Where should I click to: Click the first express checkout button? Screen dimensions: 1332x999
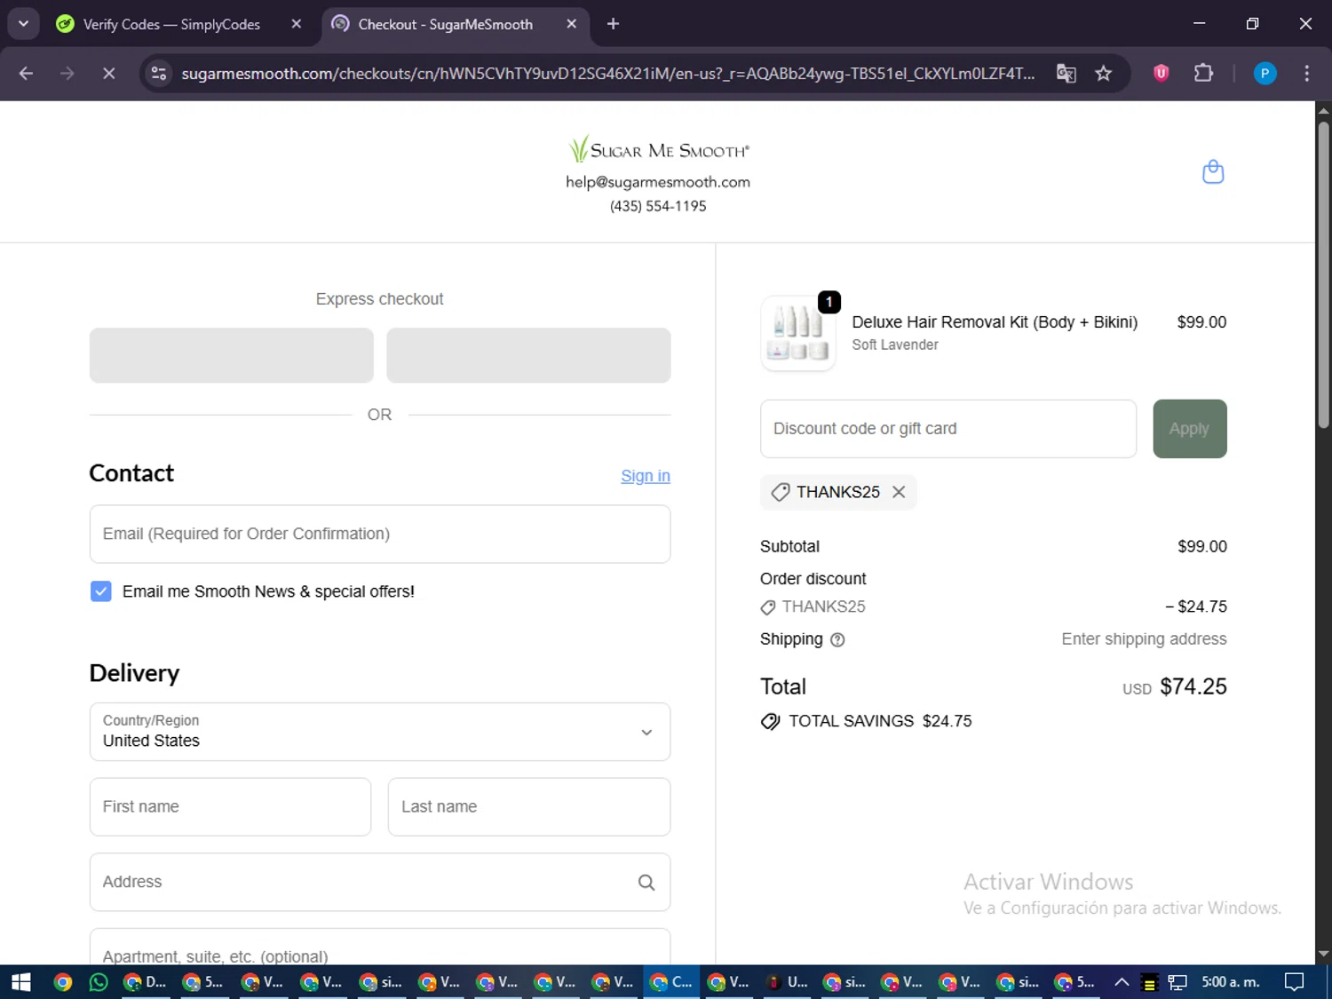point(231,355)
